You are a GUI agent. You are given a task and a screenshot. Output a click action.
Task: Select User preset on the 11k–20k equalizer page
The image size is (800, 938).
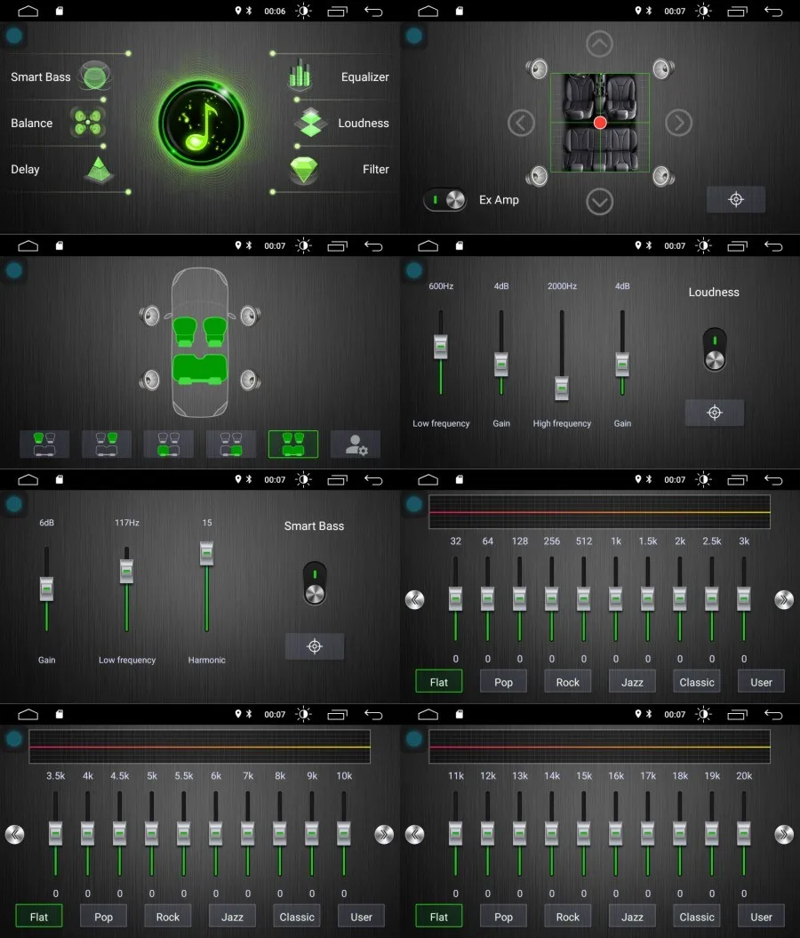point(761,916)
